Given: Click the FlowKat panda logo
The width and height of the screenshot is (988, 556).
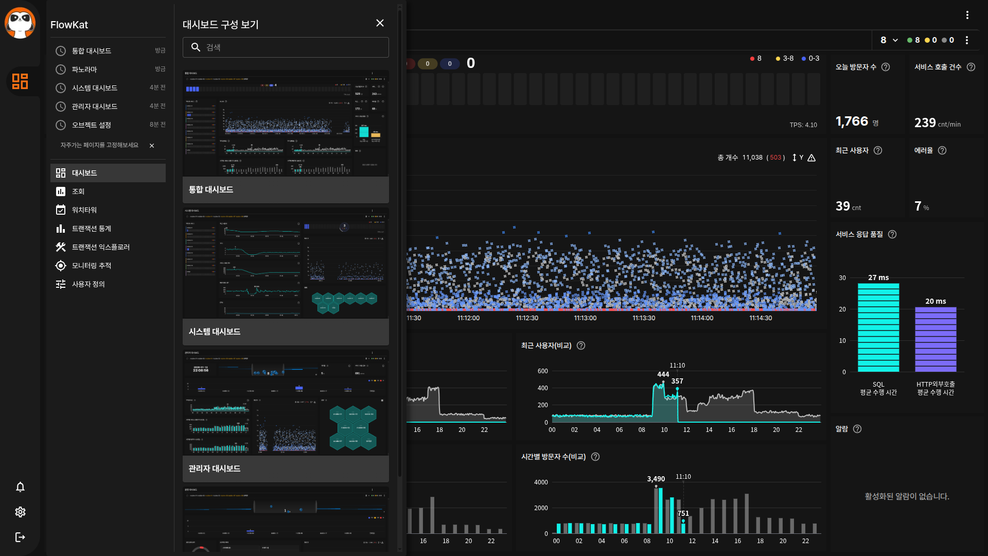Looking at the screenshot, I should pyautogui.click(x=20, y=23).
